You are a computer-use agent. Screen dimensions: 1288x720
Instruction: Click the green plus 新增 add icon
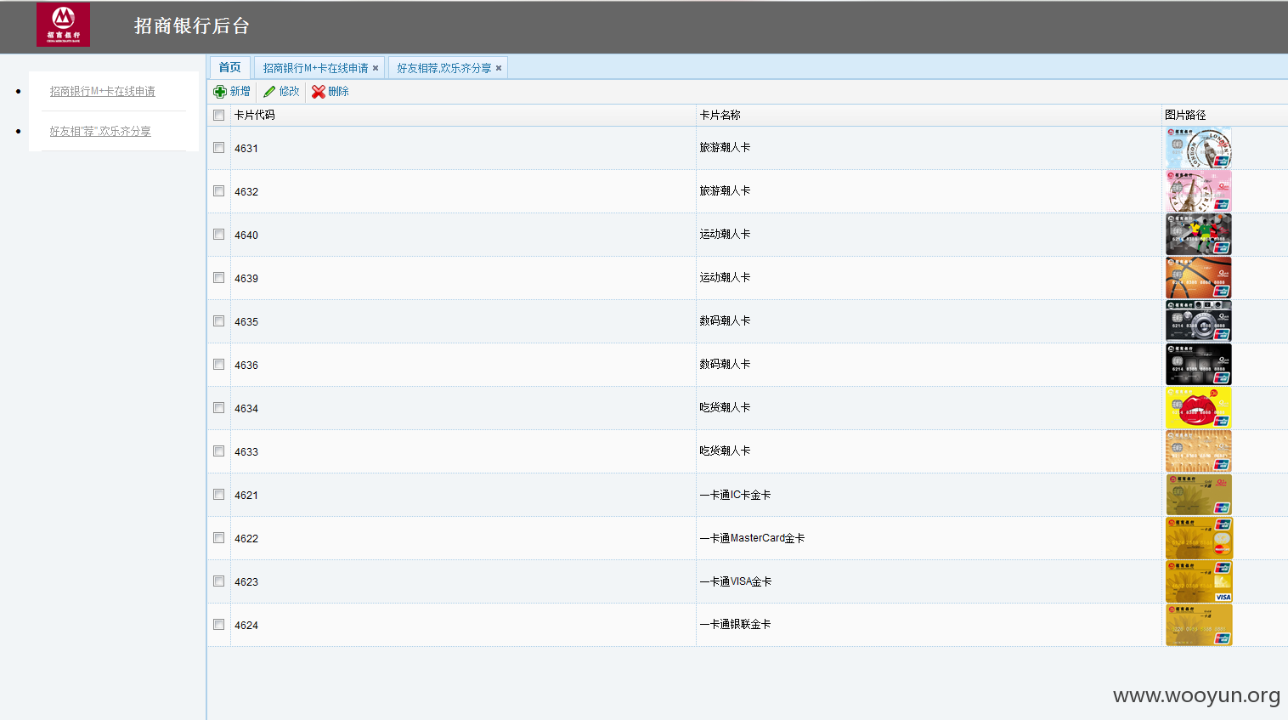[x=220, y=92]
